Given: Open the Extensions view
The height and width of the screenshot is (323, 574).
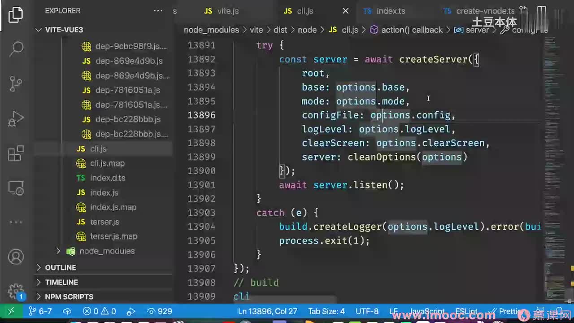Looking at the screenshot, I should tap(16, 153).
